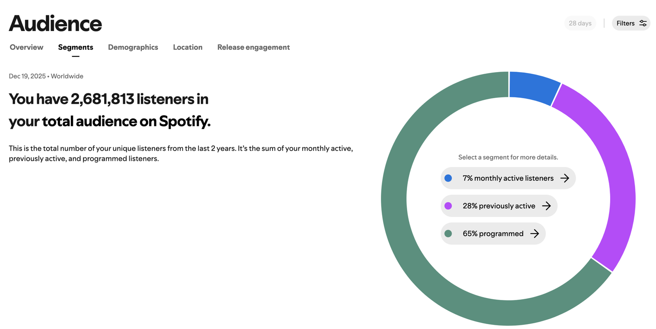The height and width of the screenshot is (329, 656).
Task: Click arrow icon beside monthly active listeners
Action: pos(565,178)
